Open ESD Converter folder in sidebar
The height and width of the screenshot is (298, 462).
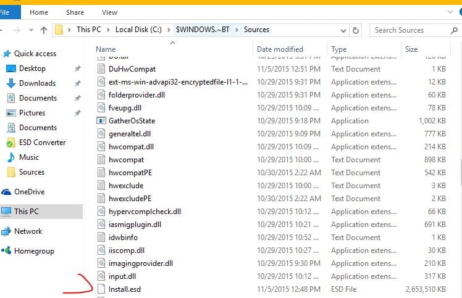42,143
